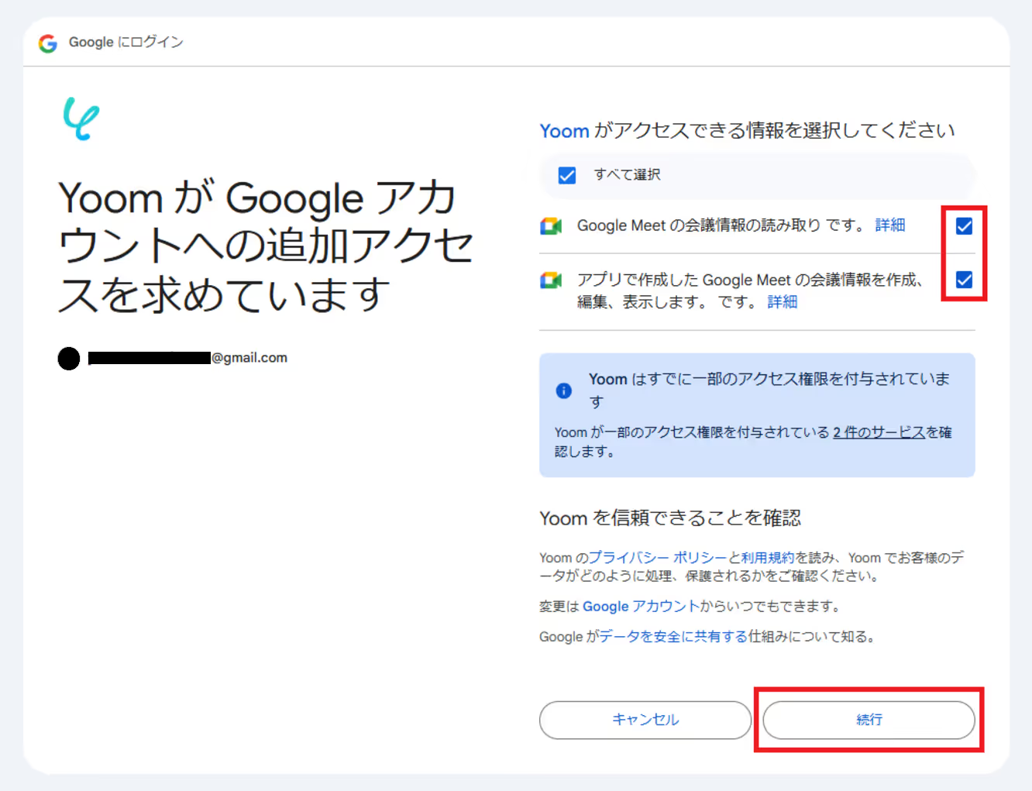This screenshot has width=1032, height=791.
Task: Click the black account avatar circle
Action: (69, 359)
